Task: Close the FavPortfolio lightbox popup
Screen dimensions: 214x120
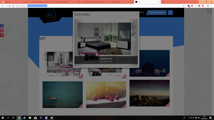Action: point(137,14)
